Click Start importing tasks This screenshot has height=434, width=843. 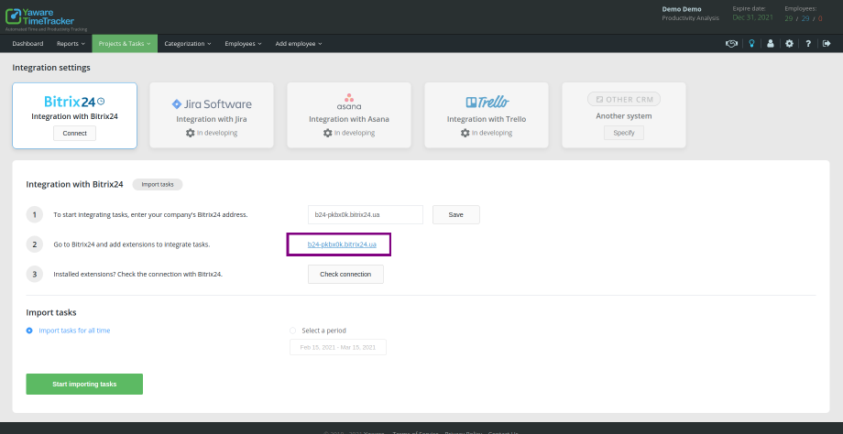(84, 384)
